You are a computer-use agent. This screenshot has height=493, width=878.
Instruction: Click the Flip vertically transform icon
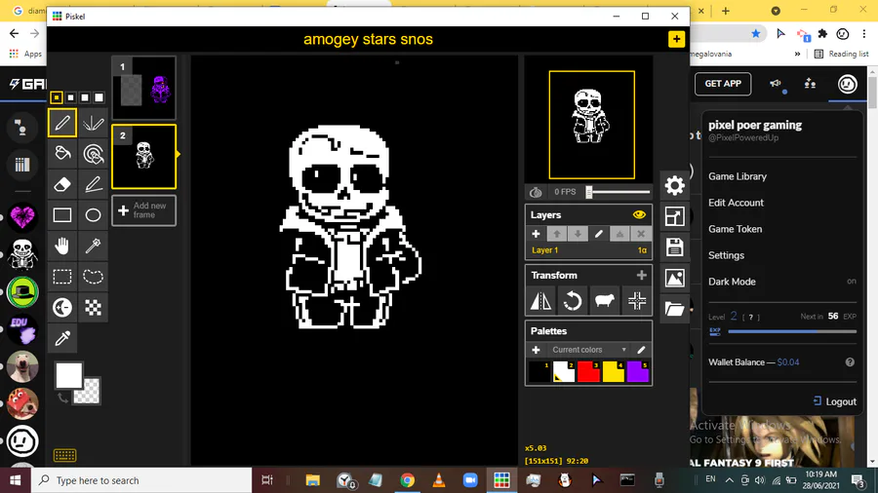540,301
